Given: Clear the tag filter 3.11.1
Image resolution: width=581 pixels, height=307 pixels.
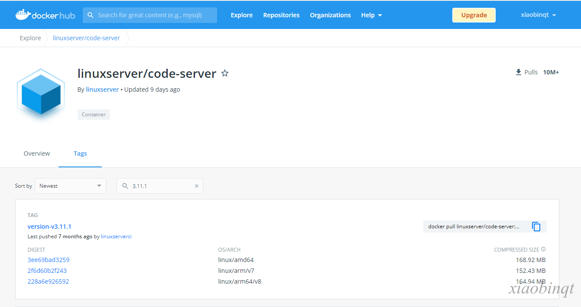Looking at the screenshot, I should click(x=196, y=186).
